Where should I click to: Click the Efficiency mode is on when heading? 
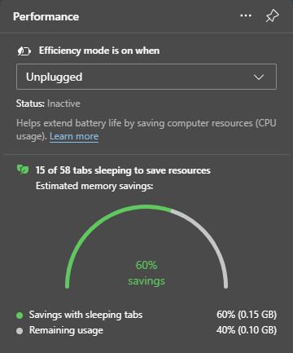[99, 51]
